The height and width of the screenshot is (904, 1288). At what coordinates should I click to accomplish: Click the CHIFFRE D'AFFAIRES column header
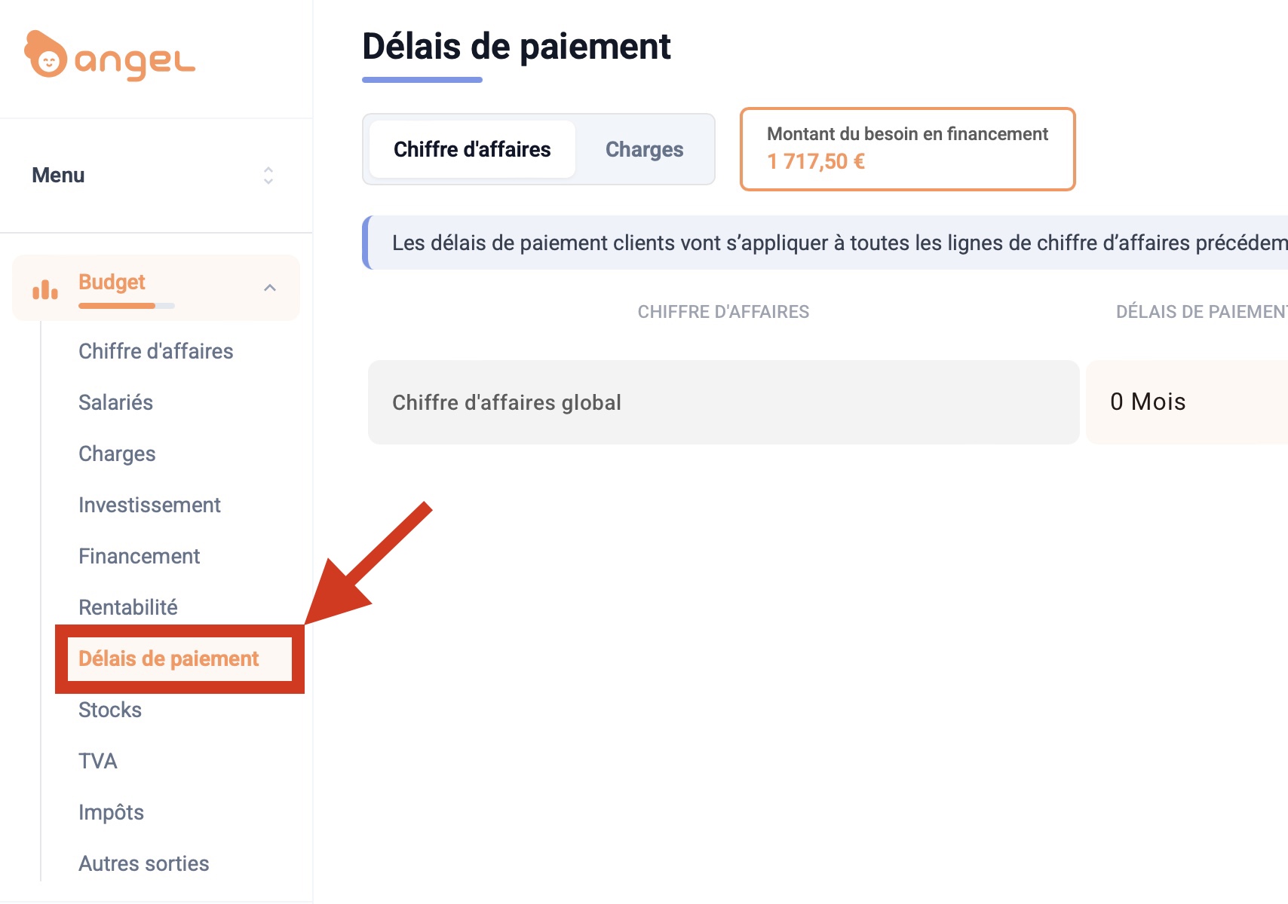pos(723,312)
